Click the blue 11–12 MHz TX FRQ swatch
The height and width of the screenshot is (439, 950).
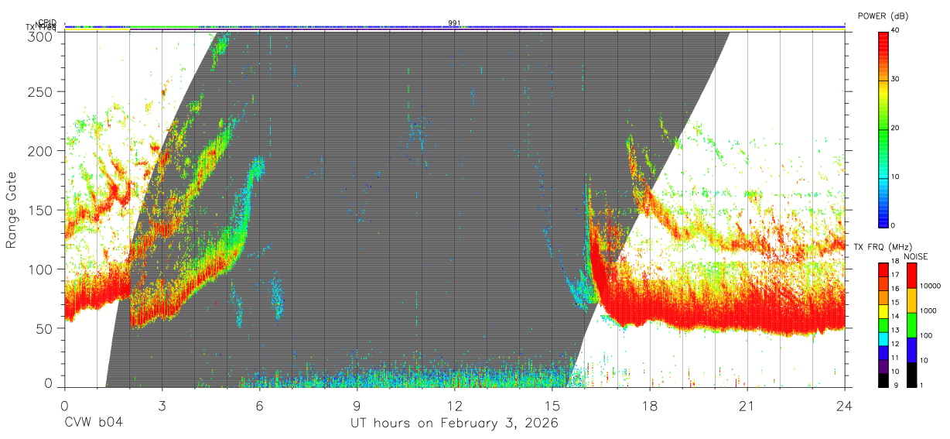[883, 353]
